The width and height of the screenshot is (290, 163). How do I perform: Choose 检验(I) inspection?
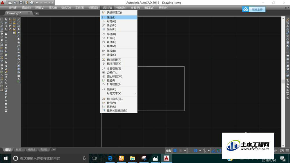[x=119, y=80]
